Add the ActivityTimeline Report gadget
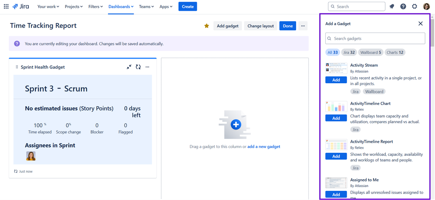Image resolution: width=435 pixels, height=200 pixels. click(x=336, y=156)
